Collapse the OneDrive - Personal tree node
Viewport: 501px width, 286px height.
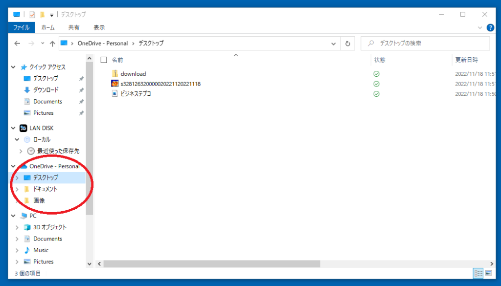[x=13, y=166]
